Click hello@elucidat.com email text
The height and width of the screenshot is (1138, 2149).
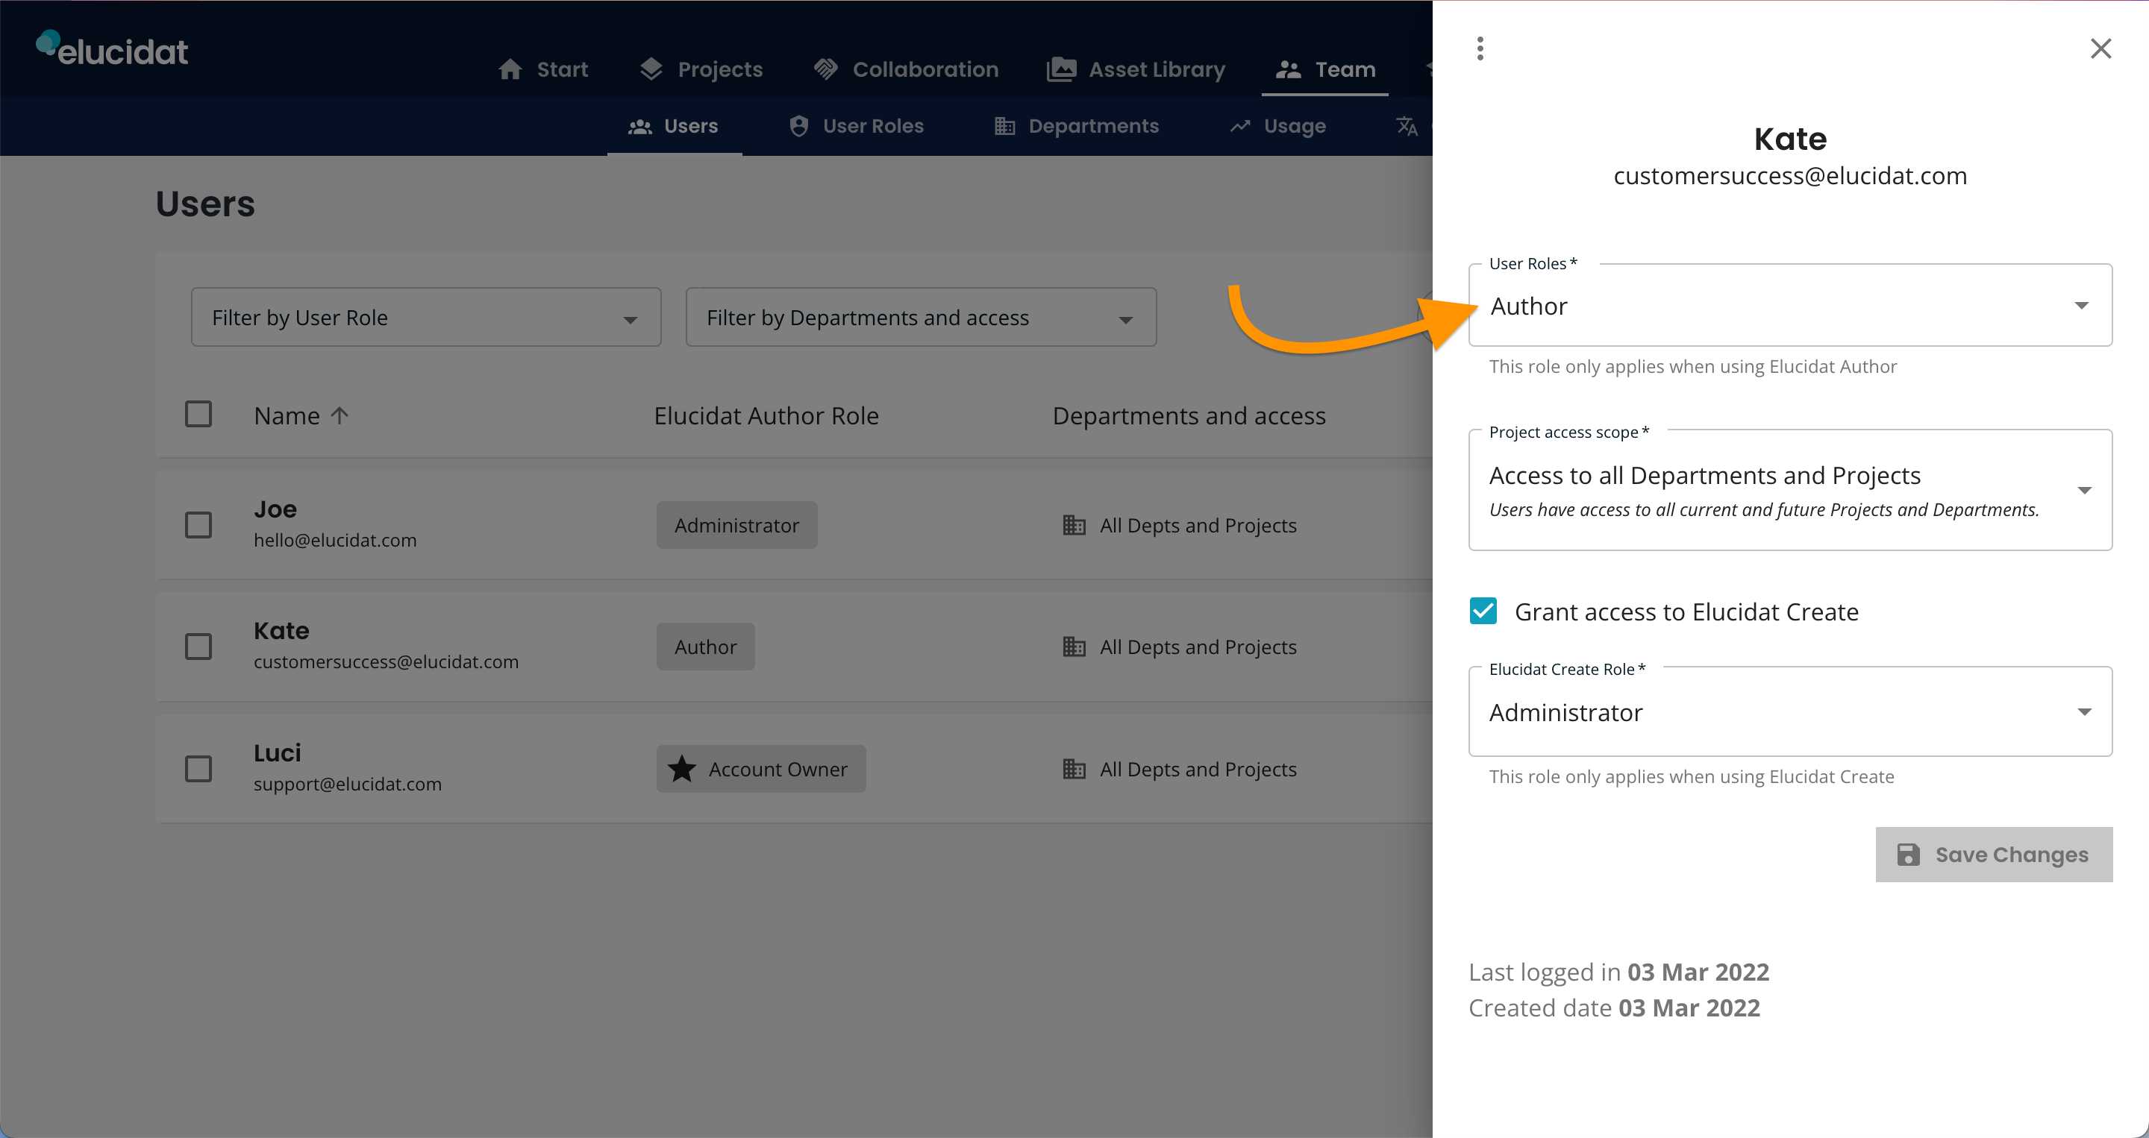tap(335, 540)
